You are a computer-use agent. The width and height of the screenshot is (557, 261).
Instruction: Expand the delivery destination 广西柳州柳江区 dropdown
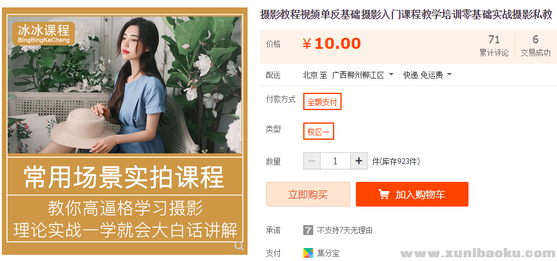pyautogui.click(x=363, y=75)
